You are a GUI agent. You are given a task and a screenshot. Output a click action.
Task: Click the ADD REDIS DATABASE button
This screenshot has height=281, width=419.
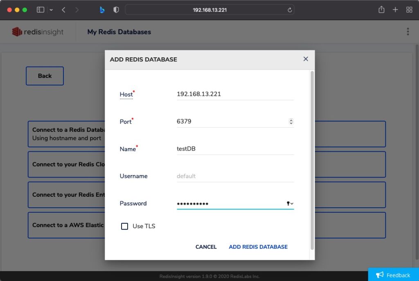(x=258, y=247)
